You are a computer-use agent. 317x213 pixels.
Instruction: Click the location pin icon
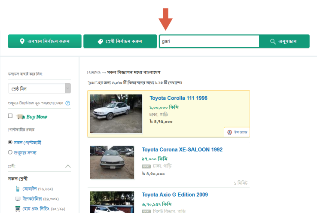point(22,41)
